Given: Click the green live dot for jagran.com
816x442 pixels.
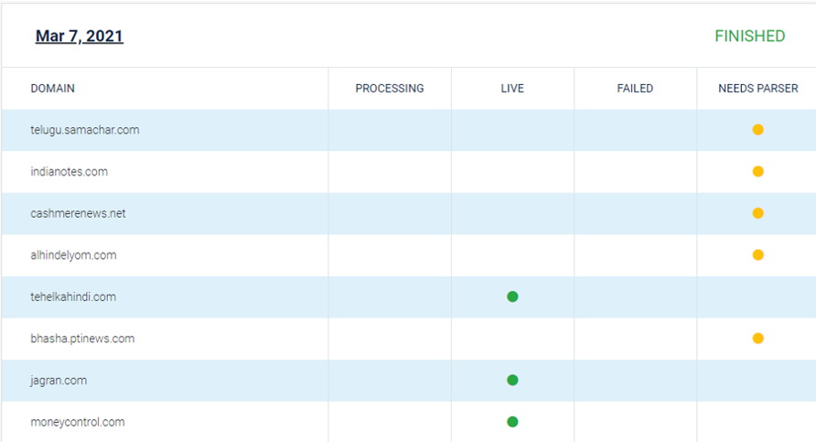Looking at the screenshot, I should click(512, 380).
